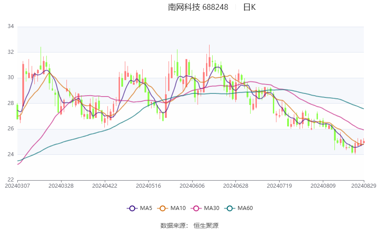Screen dimensions: 379x230
Task: Click the 日K subtitle text
Action: click(249, 7)
